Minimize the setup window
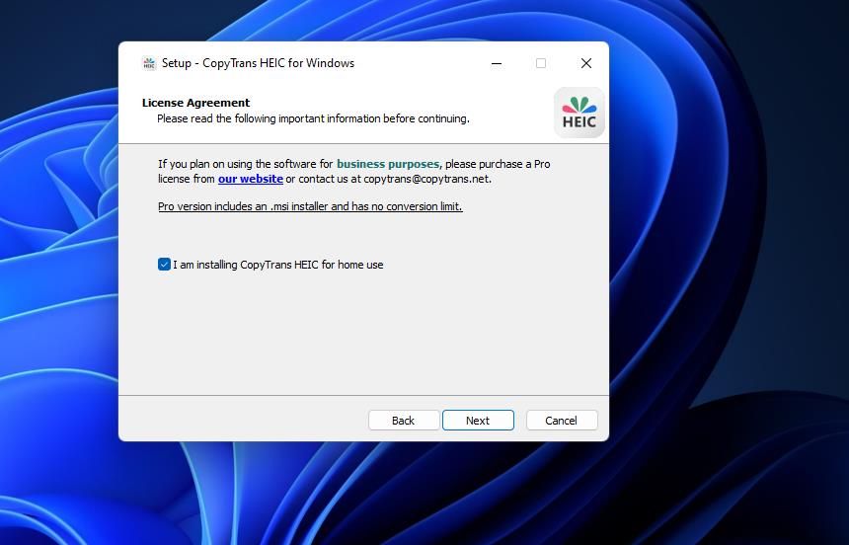The height and width of the screenshot is (545, 849). click(497, 63)
